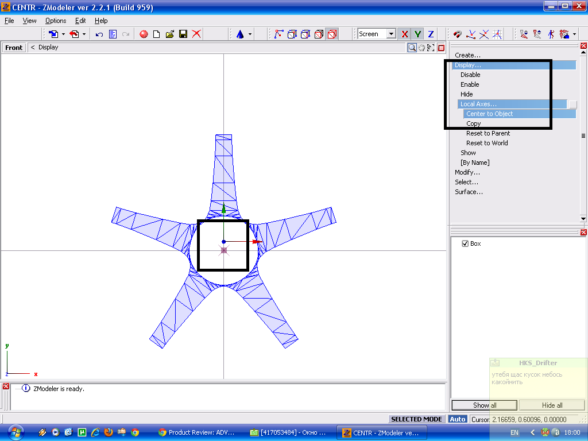
Task: Expand the Front viewport type menu
Action: tap(14, 48)
